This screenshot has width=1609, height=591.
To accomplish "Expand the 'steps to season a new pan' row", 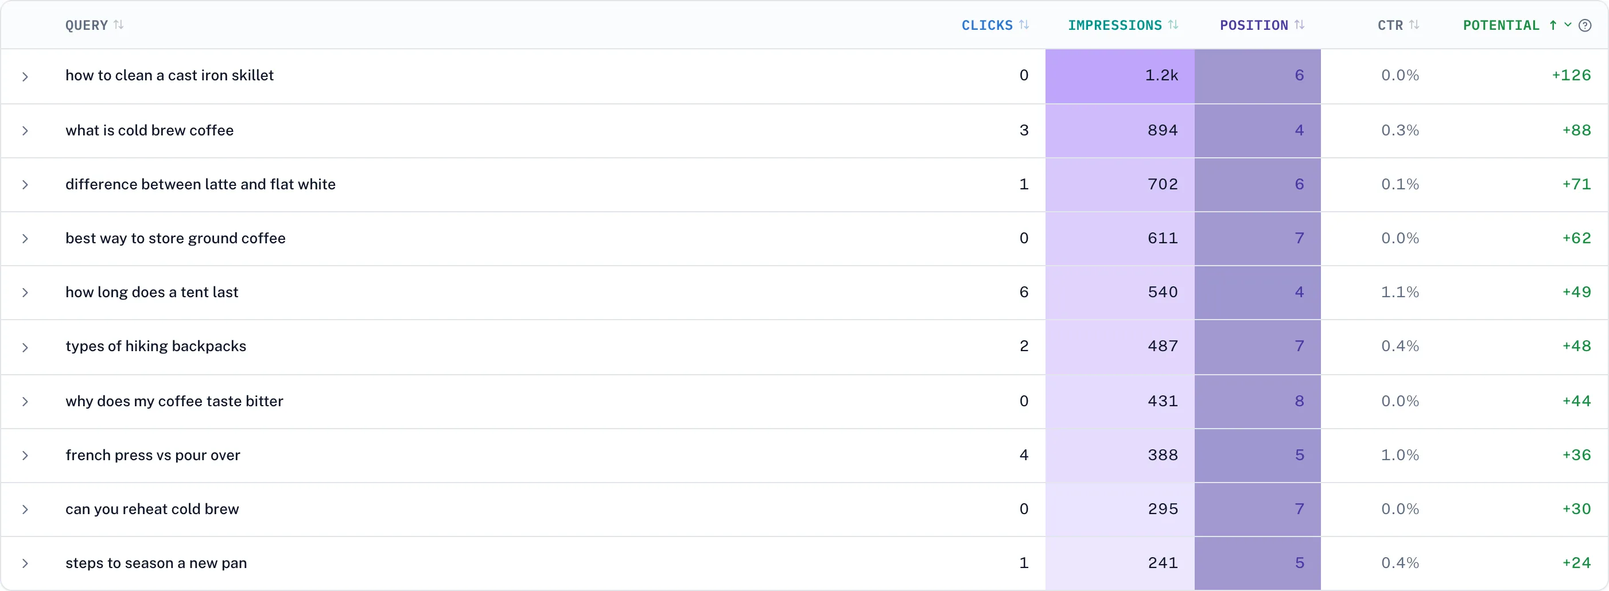I will coord(25,563).
